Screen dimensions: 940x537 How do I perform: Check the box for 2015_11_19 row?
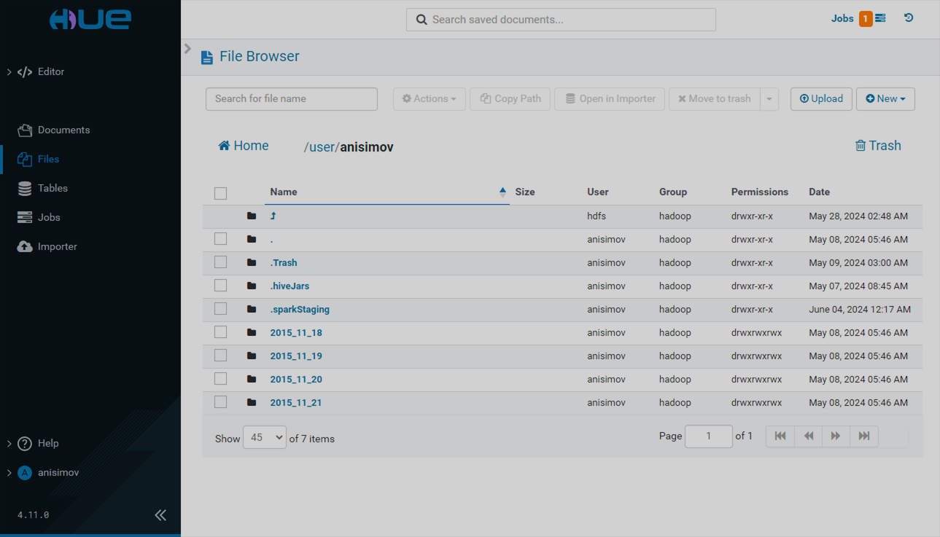[221, 356]
